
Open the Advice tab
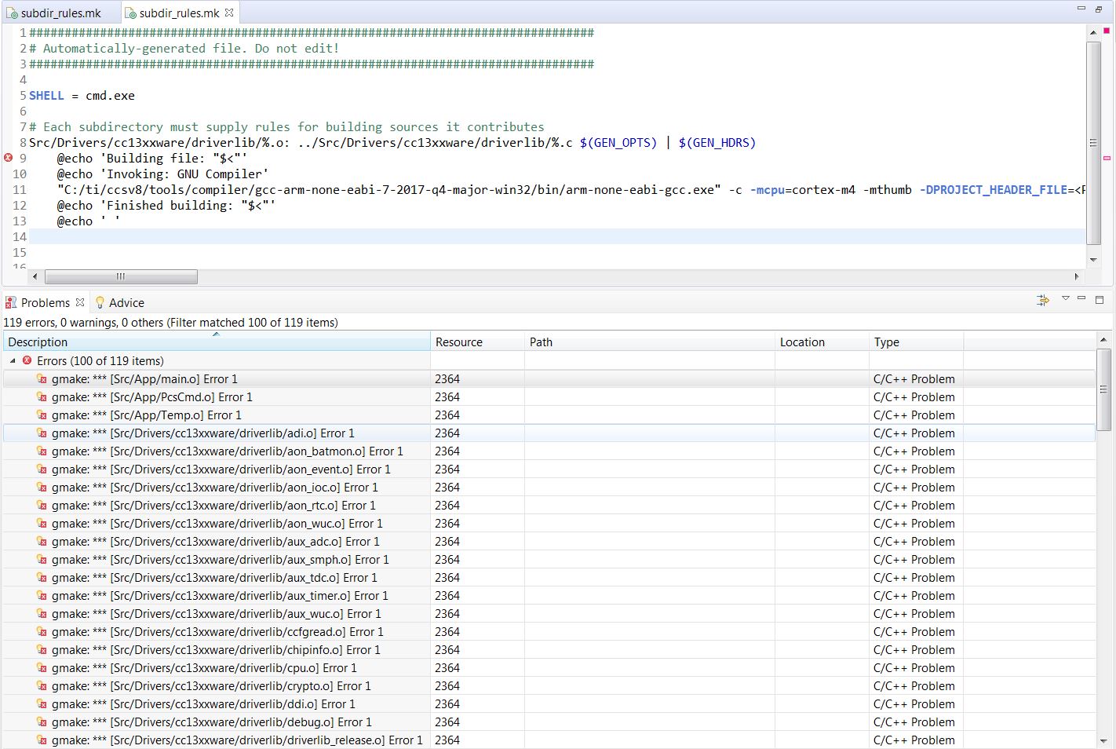point(126,303)
